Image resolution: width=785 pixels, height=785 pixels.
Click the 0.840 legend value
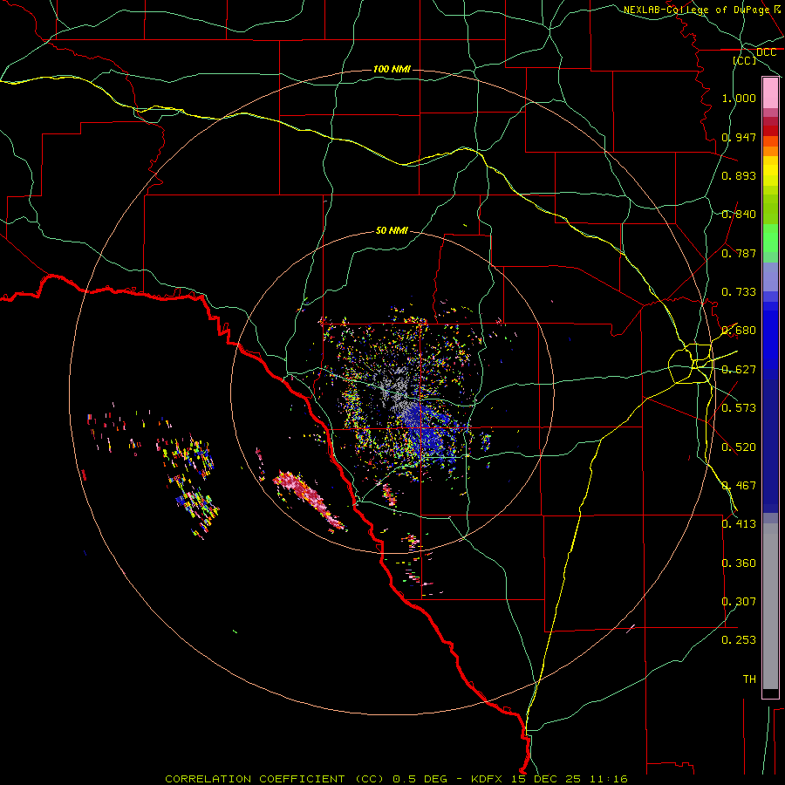pos(739,215)
